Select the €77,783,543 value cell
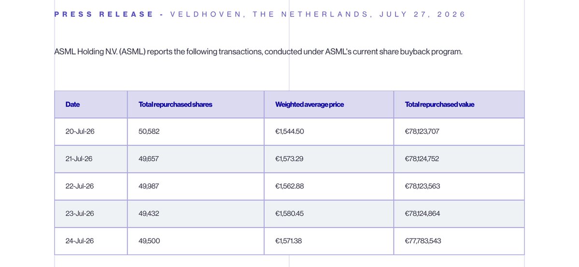This screenshot has width=579, height=267. [459, 241]
